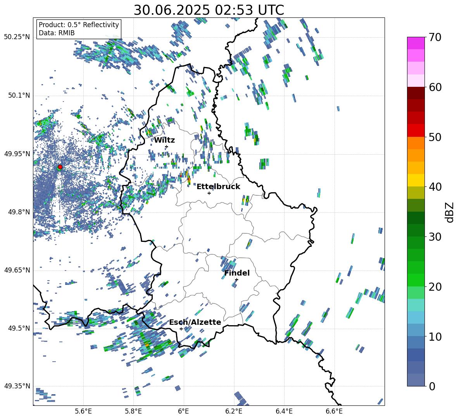Click the 6.2°E longitude label
459x419 pixels.
tap(234, 411)
